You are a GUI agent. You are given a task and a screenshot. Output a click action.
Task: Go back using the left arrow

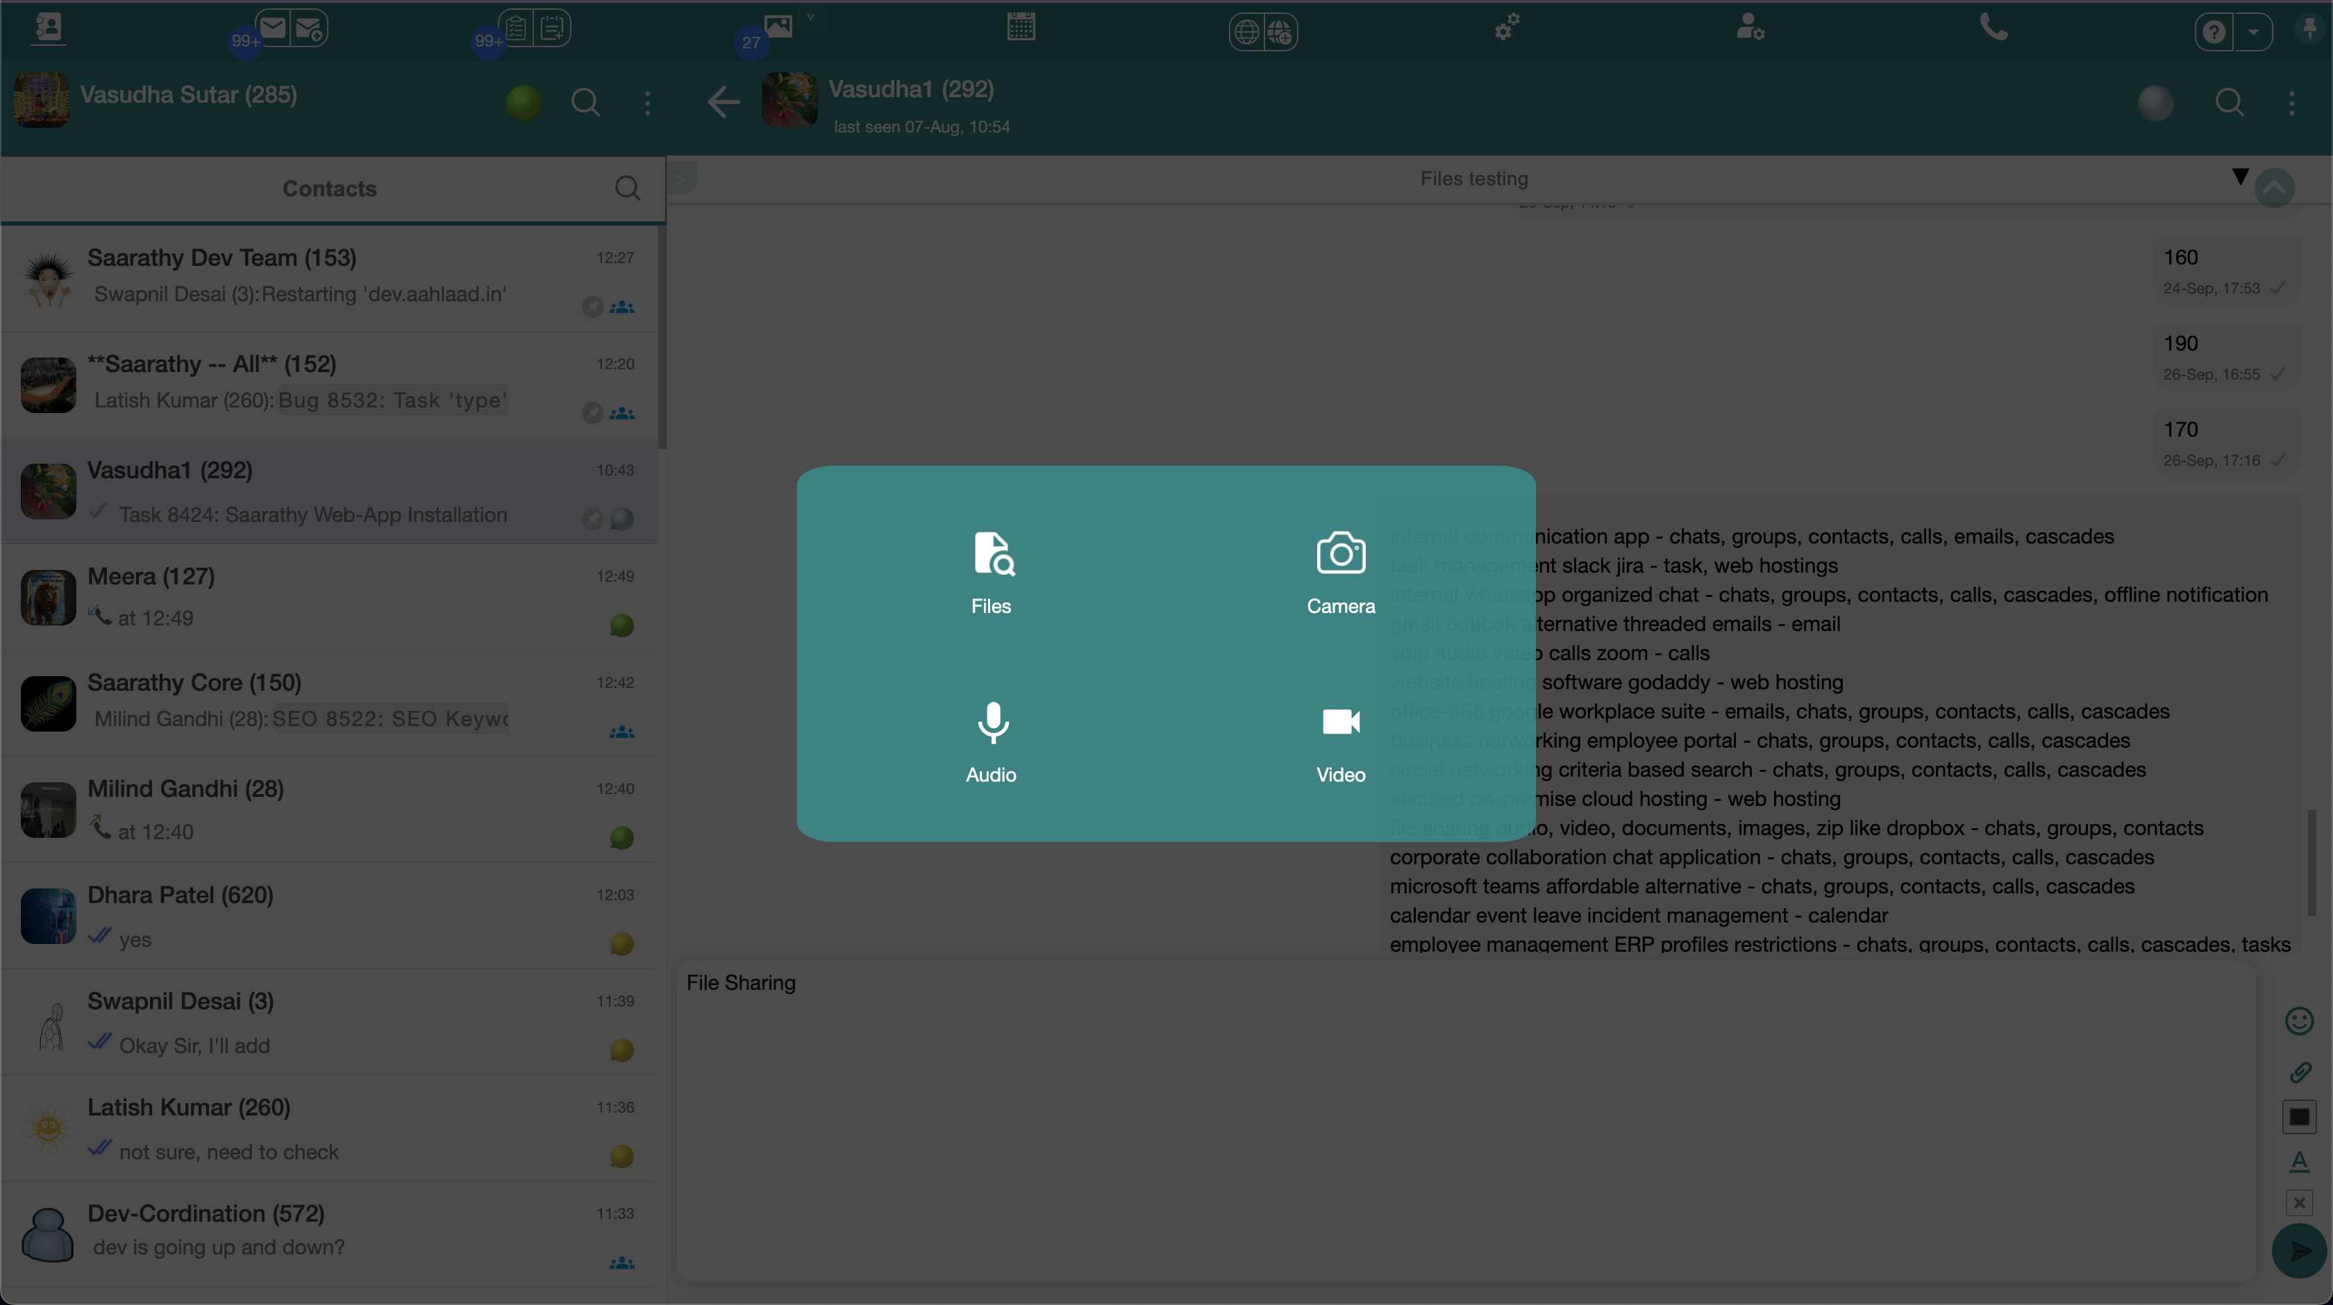tap(724, 101)
